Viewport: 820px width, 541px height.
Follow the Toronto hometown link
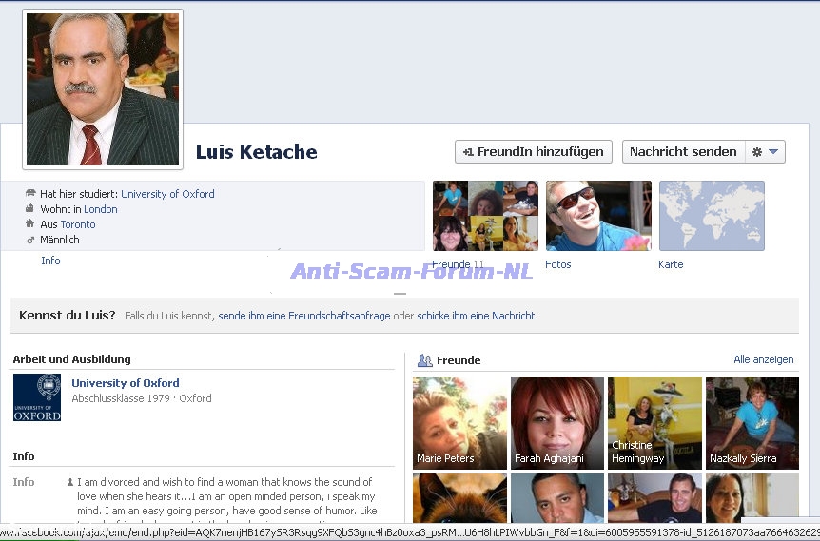(78, 224)
